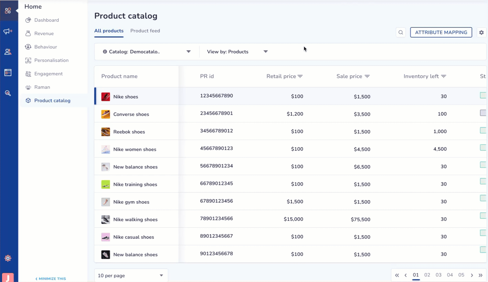Click the MINIMIZE THIS link
488x282 pixels.
click(51, 279)
